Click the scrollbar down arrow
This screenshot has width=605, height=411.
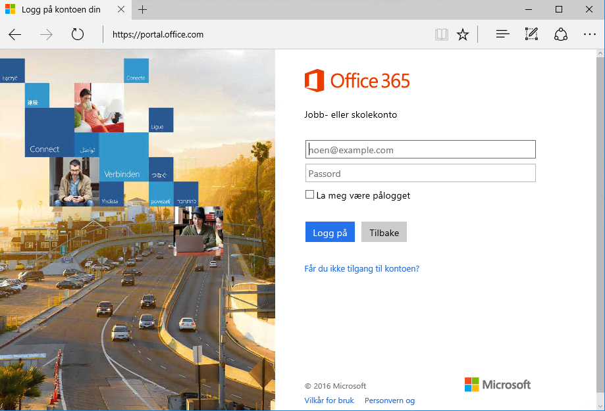click(600, 406)
